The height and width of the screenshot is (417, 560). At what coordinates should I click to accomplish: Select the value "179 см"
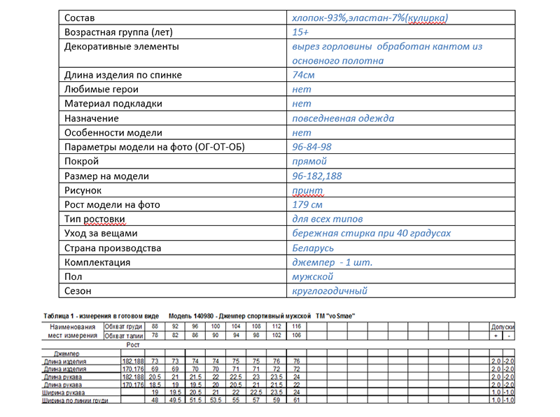click(307, 204)
